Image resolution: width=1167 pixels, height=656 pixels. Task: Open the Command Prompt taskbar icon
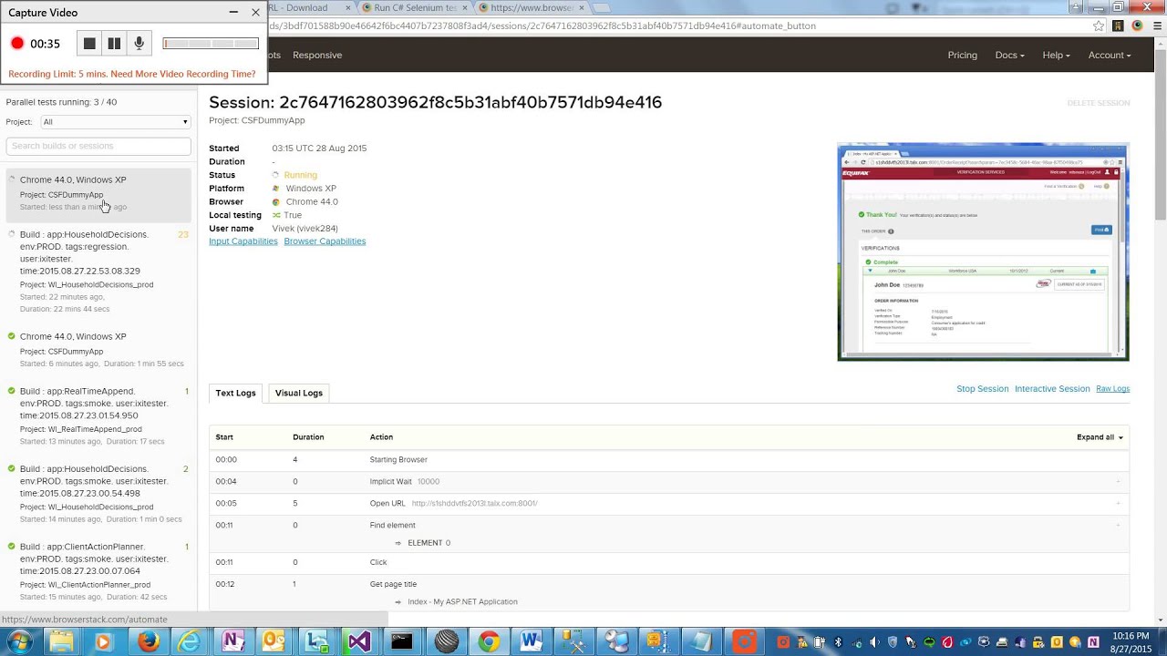pos(402,641)
